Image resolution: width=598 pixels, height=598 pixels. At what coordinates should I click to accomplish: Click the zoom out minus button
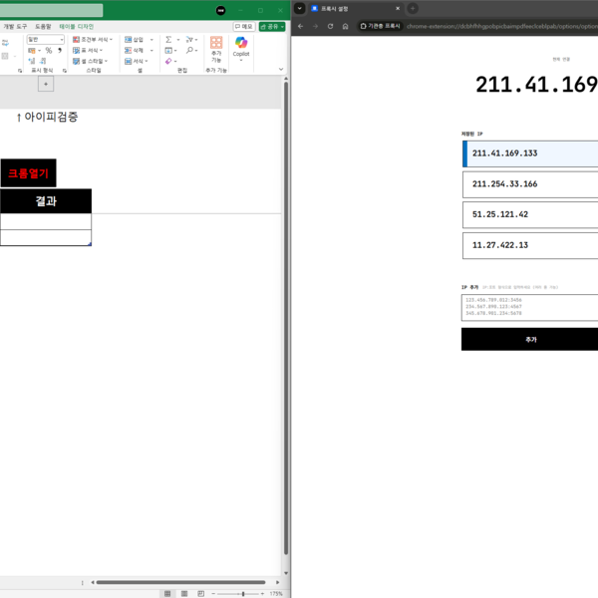coord(213,594)
